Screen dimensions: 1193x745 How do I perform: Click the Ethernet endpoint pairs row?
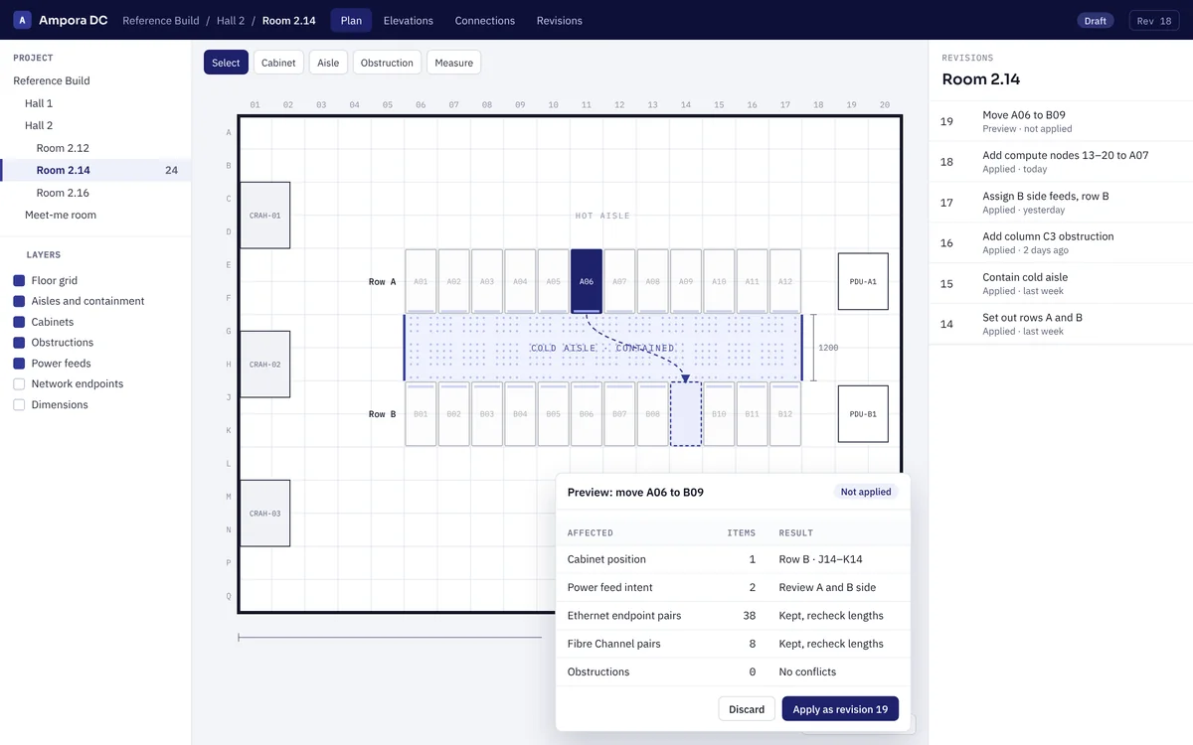pyautogui.click(x=733, y=616)
